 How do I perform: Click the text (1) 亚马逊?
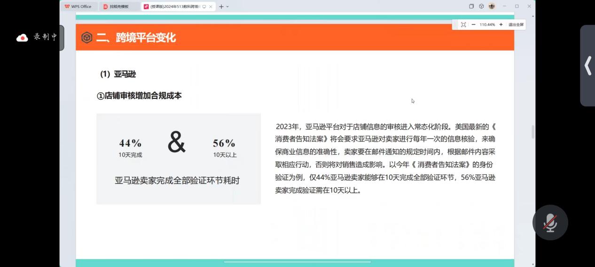(118, 74)
